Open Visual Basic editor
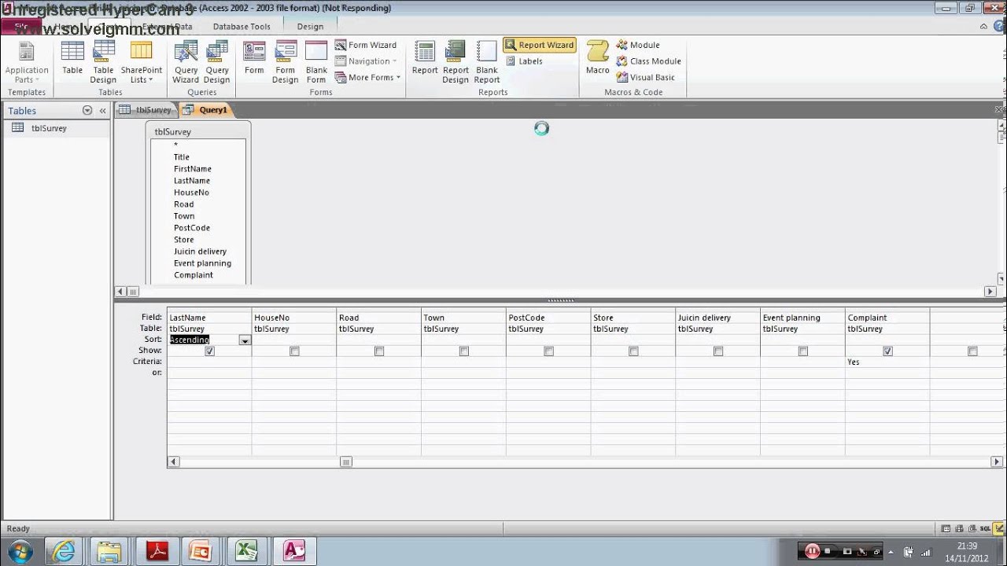Image resolution: width=1007 pixels, height=566 pixels. coord(646,77)
